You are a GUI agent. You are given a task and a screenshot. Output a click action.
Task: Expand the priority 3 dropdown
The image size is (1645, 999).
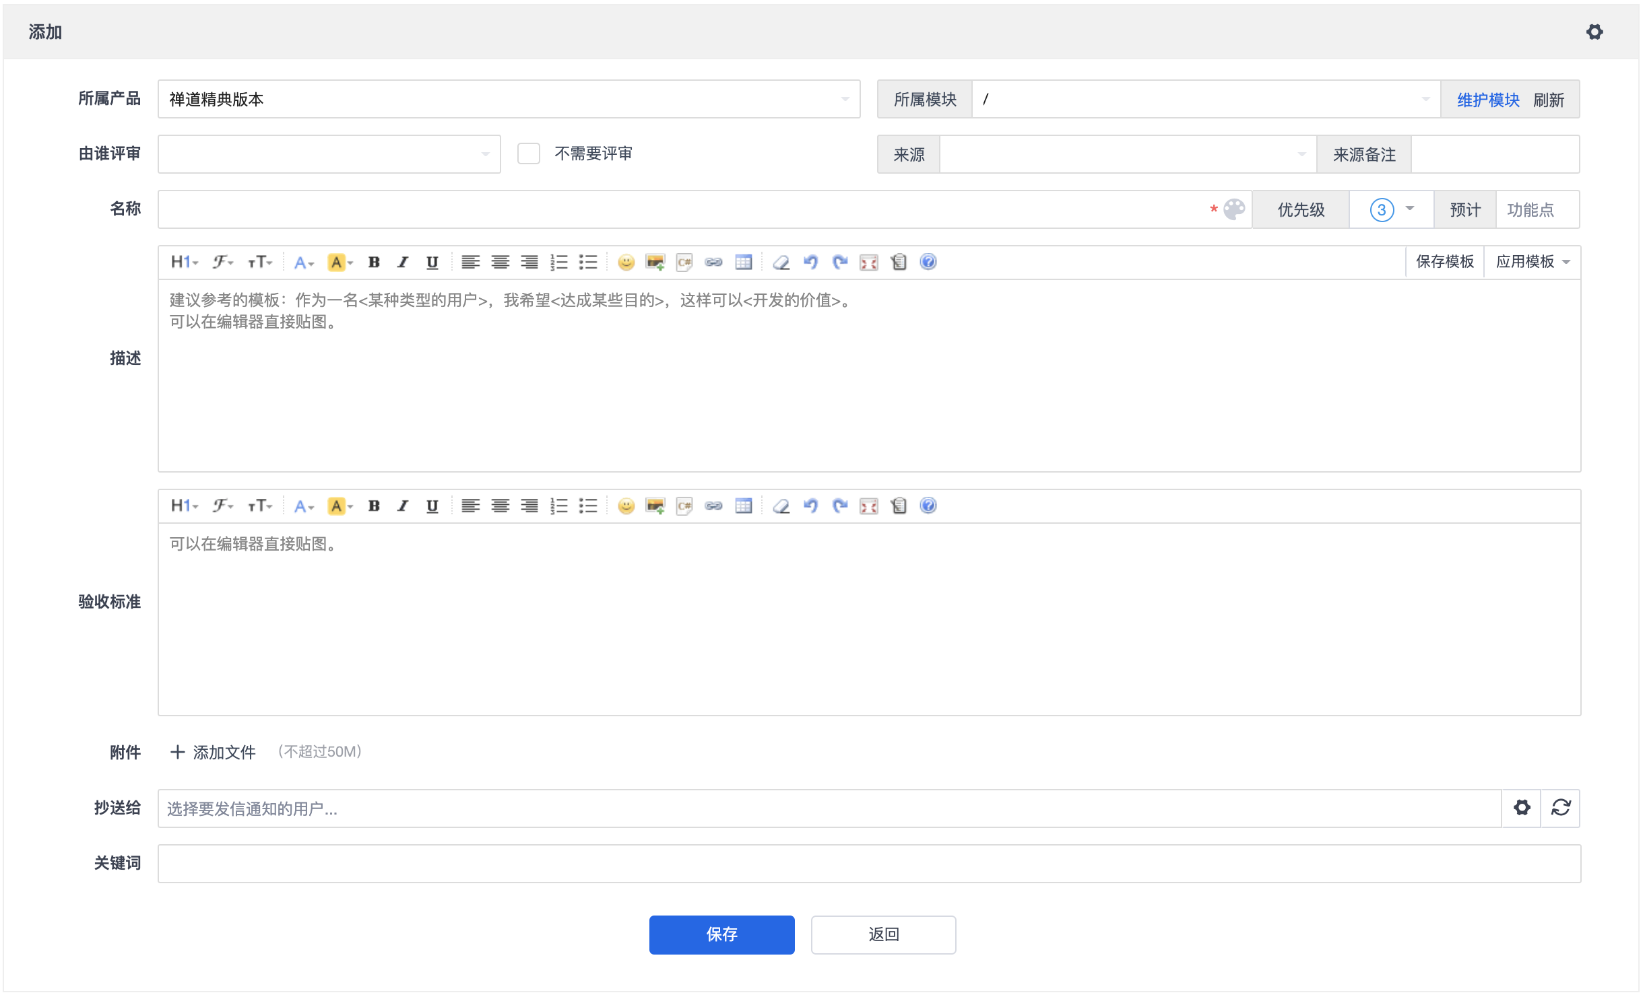(1391, 210)
